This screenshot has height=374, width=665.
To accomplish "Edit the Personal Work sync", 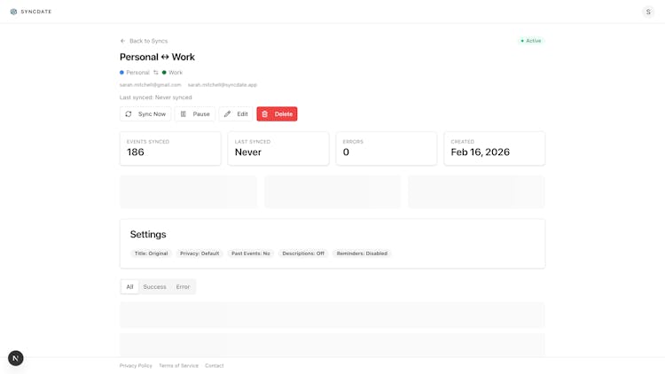I will [235, 114].
